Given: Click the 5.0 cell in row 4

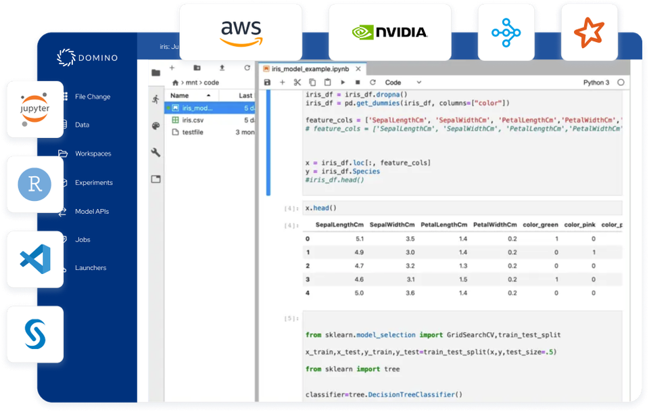Looking at the screenshot, I should tap(359, 293).
